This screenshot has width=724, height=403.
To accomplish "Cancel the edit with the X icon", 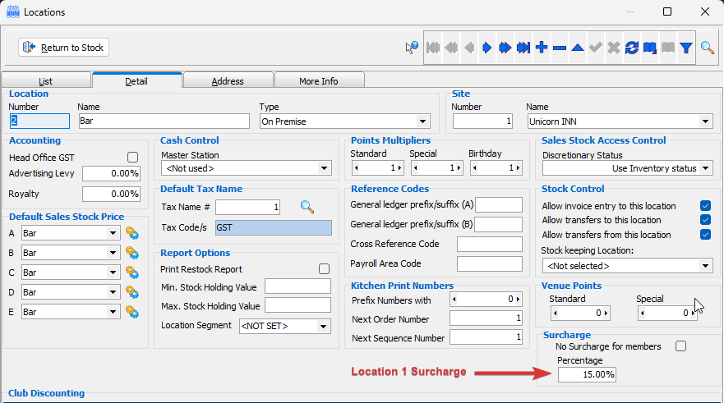I will 614,48.
